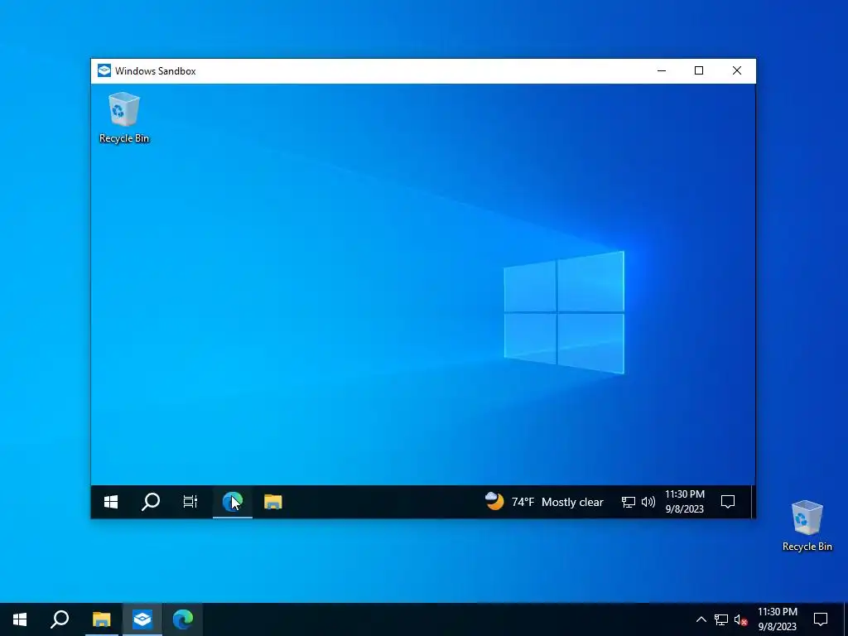Viewport: 848px width, 636px height.
Task: Maximize the Windows Sandbox window
Action: pos(699,71)
